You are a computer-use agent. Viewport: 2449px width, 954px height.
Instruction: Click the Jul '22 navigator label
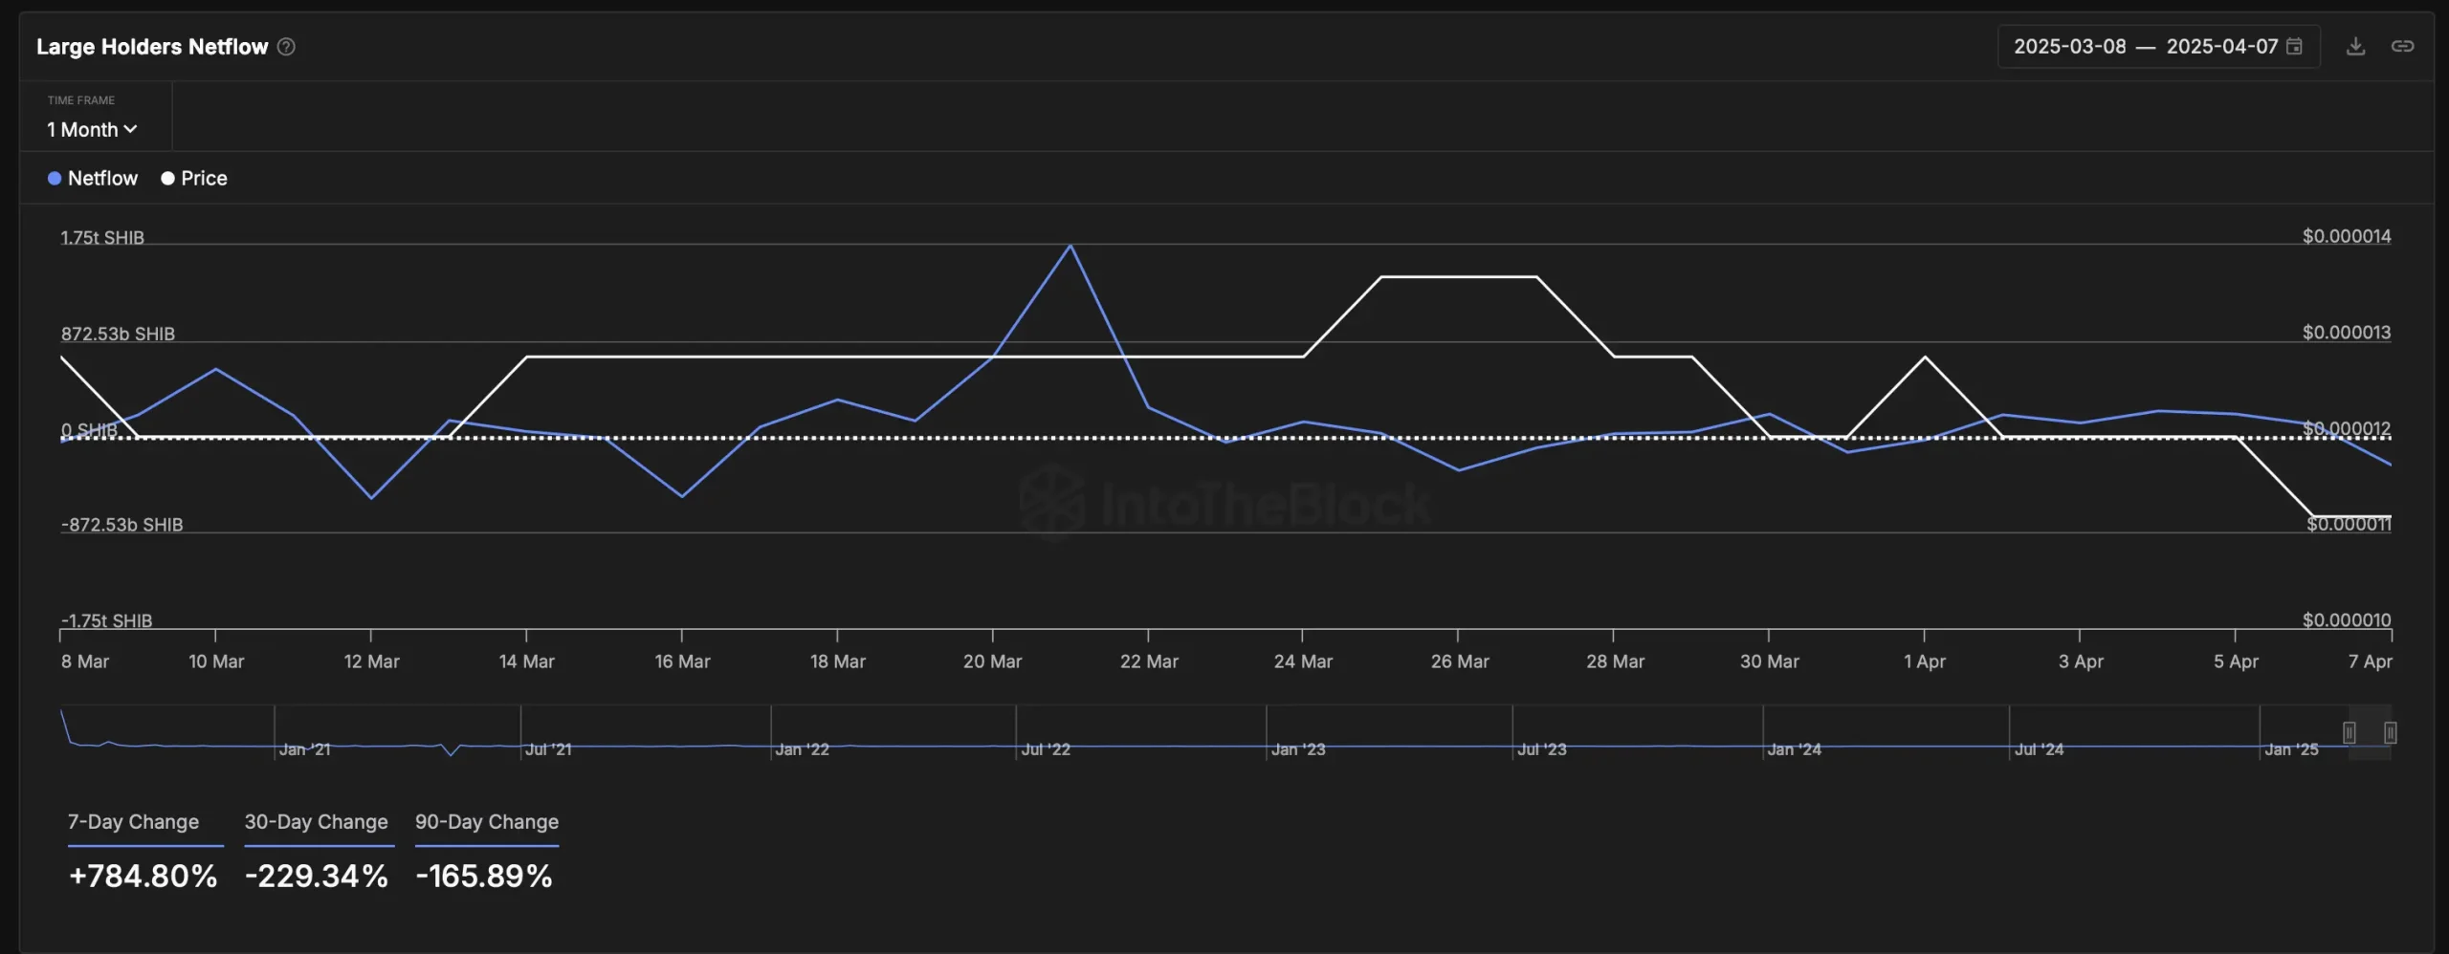[1046, 749]
